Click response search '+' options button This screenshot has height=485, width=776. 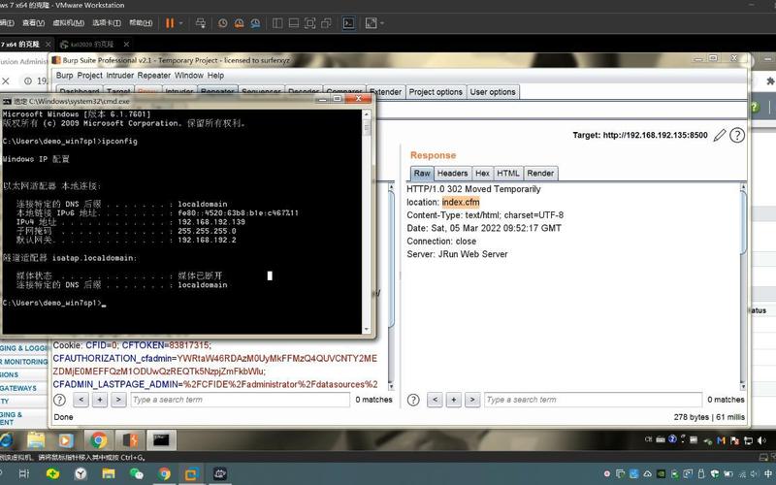[453, 400]
